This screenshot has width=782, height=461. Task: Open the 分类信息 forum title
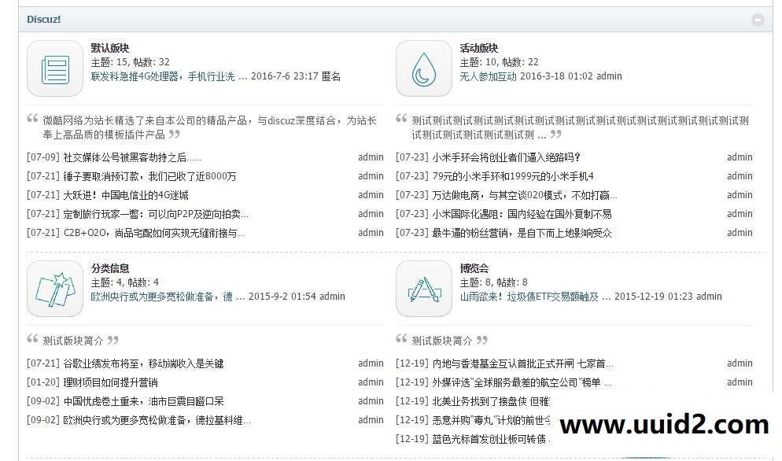pyautogui.click(x=110, y=268)
